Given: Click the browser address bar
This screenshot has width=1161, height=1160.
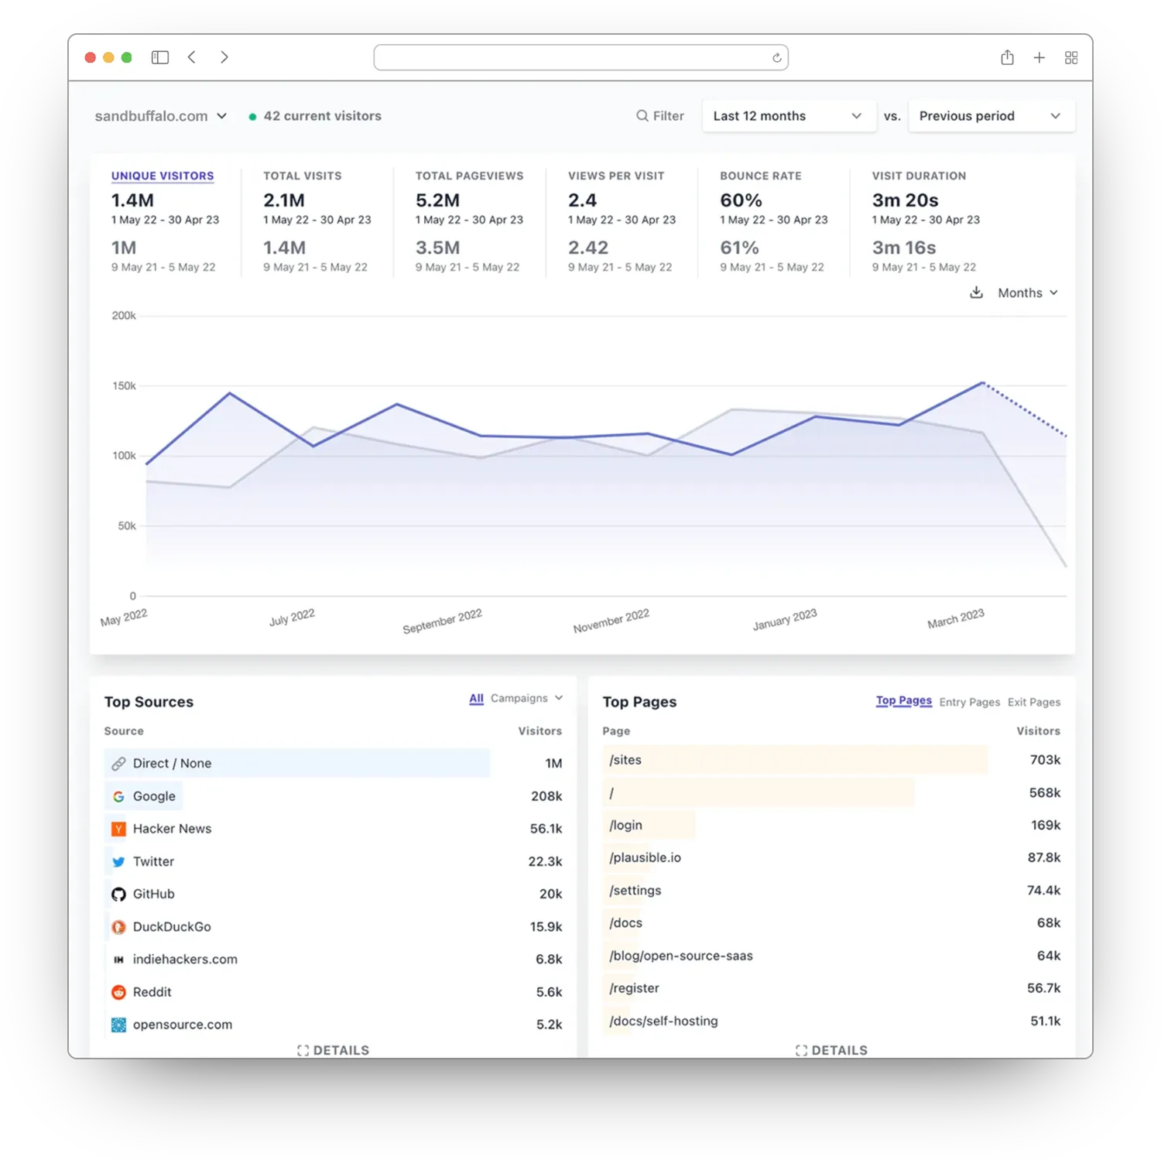Looking at the screenshot, I should point(580,56).
